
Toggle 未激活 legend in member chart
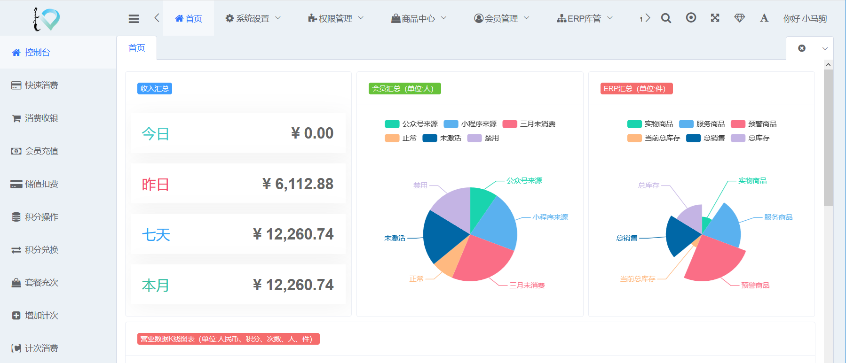[x=442, y=138]
